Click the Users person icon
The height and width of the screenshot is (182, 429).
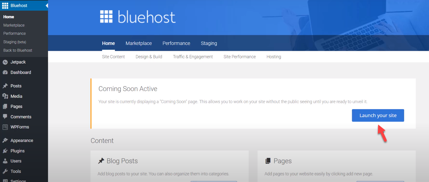[5, 161]
